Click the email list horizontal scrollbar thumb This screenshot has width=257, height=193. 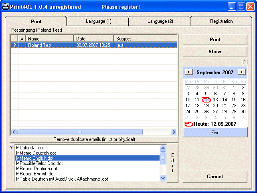tap(80, 132)
